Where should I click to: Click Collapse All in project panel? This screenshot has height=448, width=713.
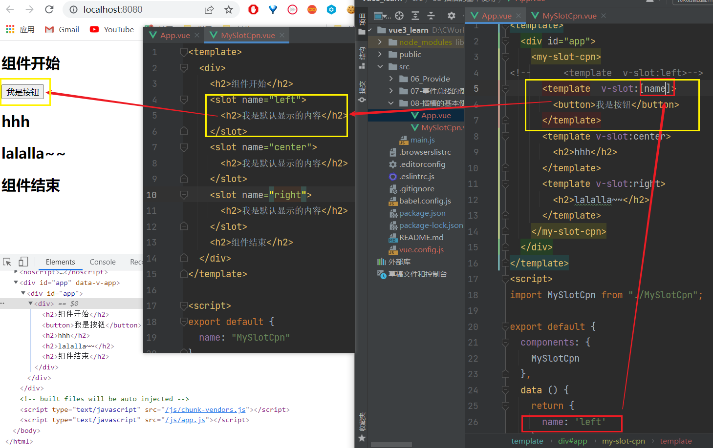tap(431, 16)
